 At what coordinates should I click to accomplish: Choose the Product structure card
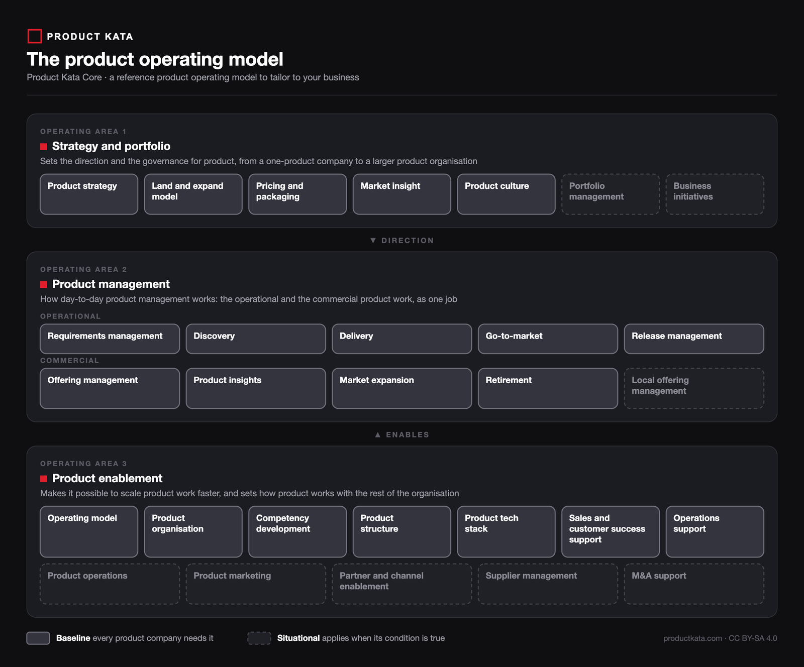[x=402, y=532]
